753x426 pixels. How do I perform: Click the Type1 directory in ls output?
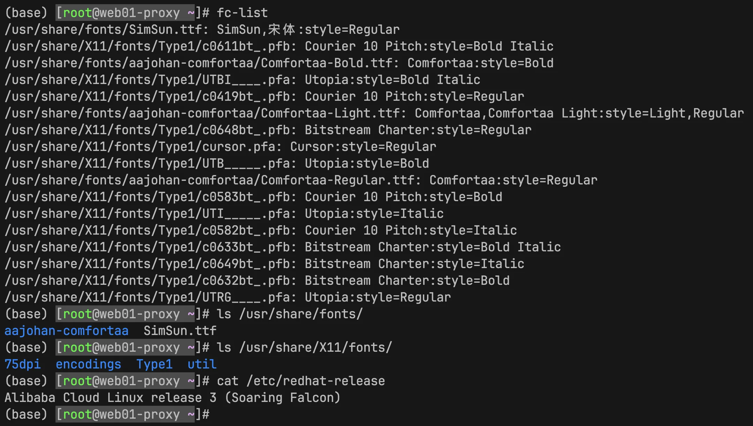(x=155, y=364)
